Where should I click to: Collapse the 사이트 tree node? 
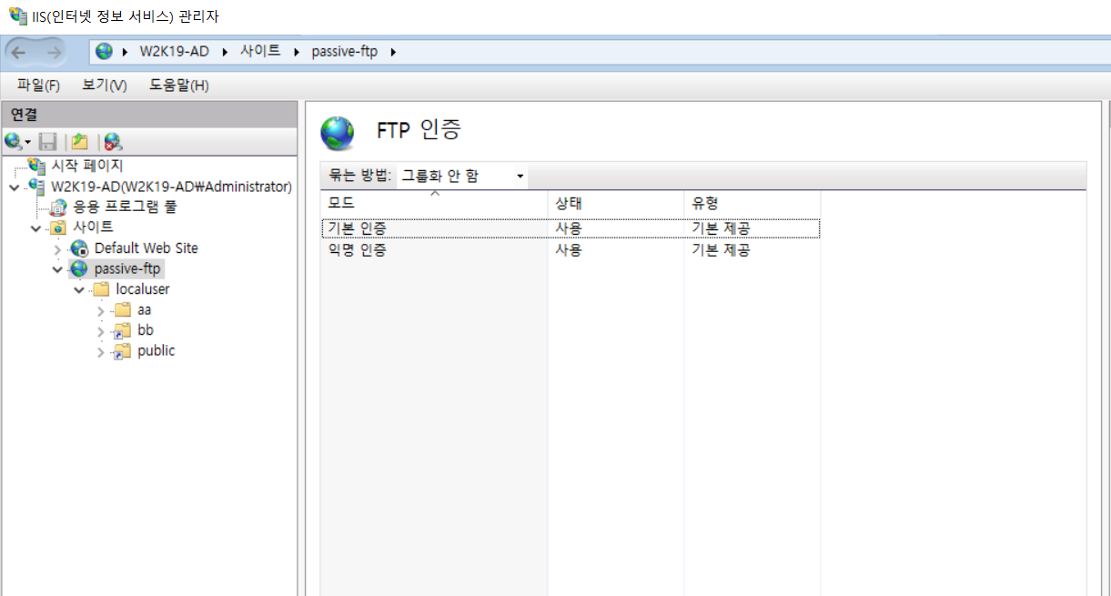[x=35, y=228]
